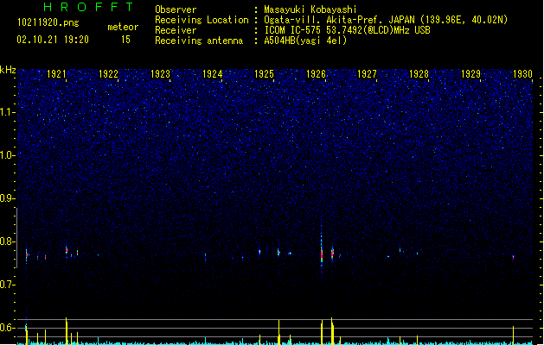544x345 pixels.
Task: Click the kHz axis unit label
Action: tap(8, 70)
